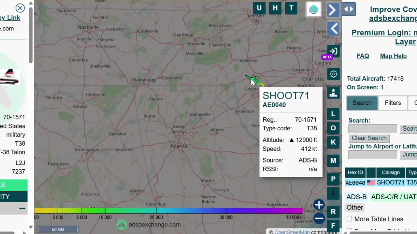Toggle the M map option
This screenshot has height=234, width=417.
333,161
